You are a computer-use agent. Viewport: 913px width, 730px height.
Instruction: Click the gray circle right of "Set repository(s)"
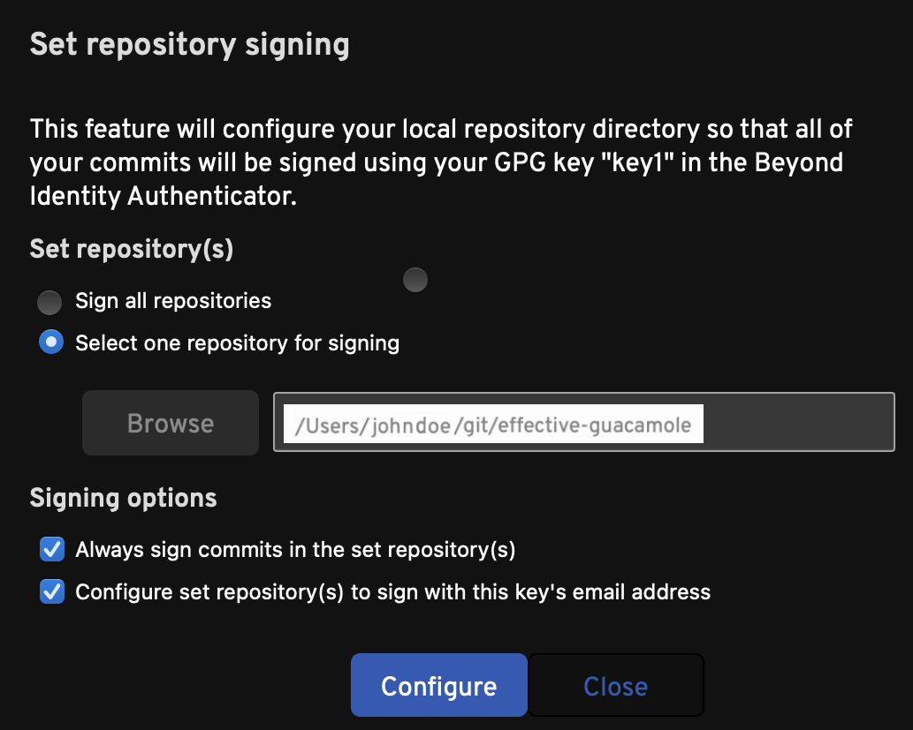coord(415,281)
